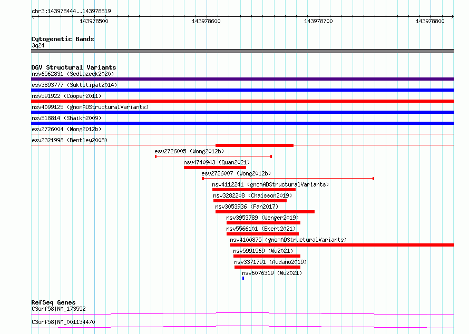Image resolution: width=469 pixels, height=334 pixels.
Task: Open the nsv5991569 (Wu2021) label
Action: [263, 251]
